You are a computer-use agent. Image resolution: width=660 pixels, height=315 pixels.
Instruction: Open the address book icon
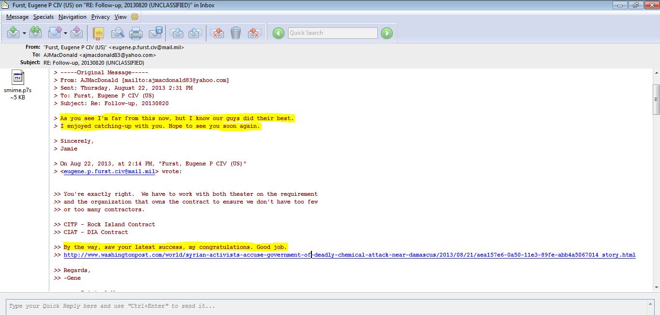coord(99,33)
